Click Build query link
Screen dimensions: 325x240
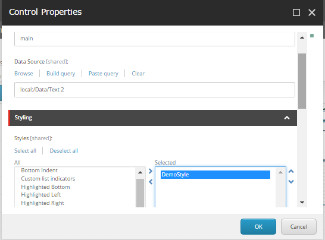coord(61,74)
